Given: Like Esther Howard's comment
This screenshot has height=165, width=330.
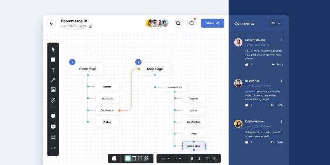Looking at the screenshot, I should [247, 64].
